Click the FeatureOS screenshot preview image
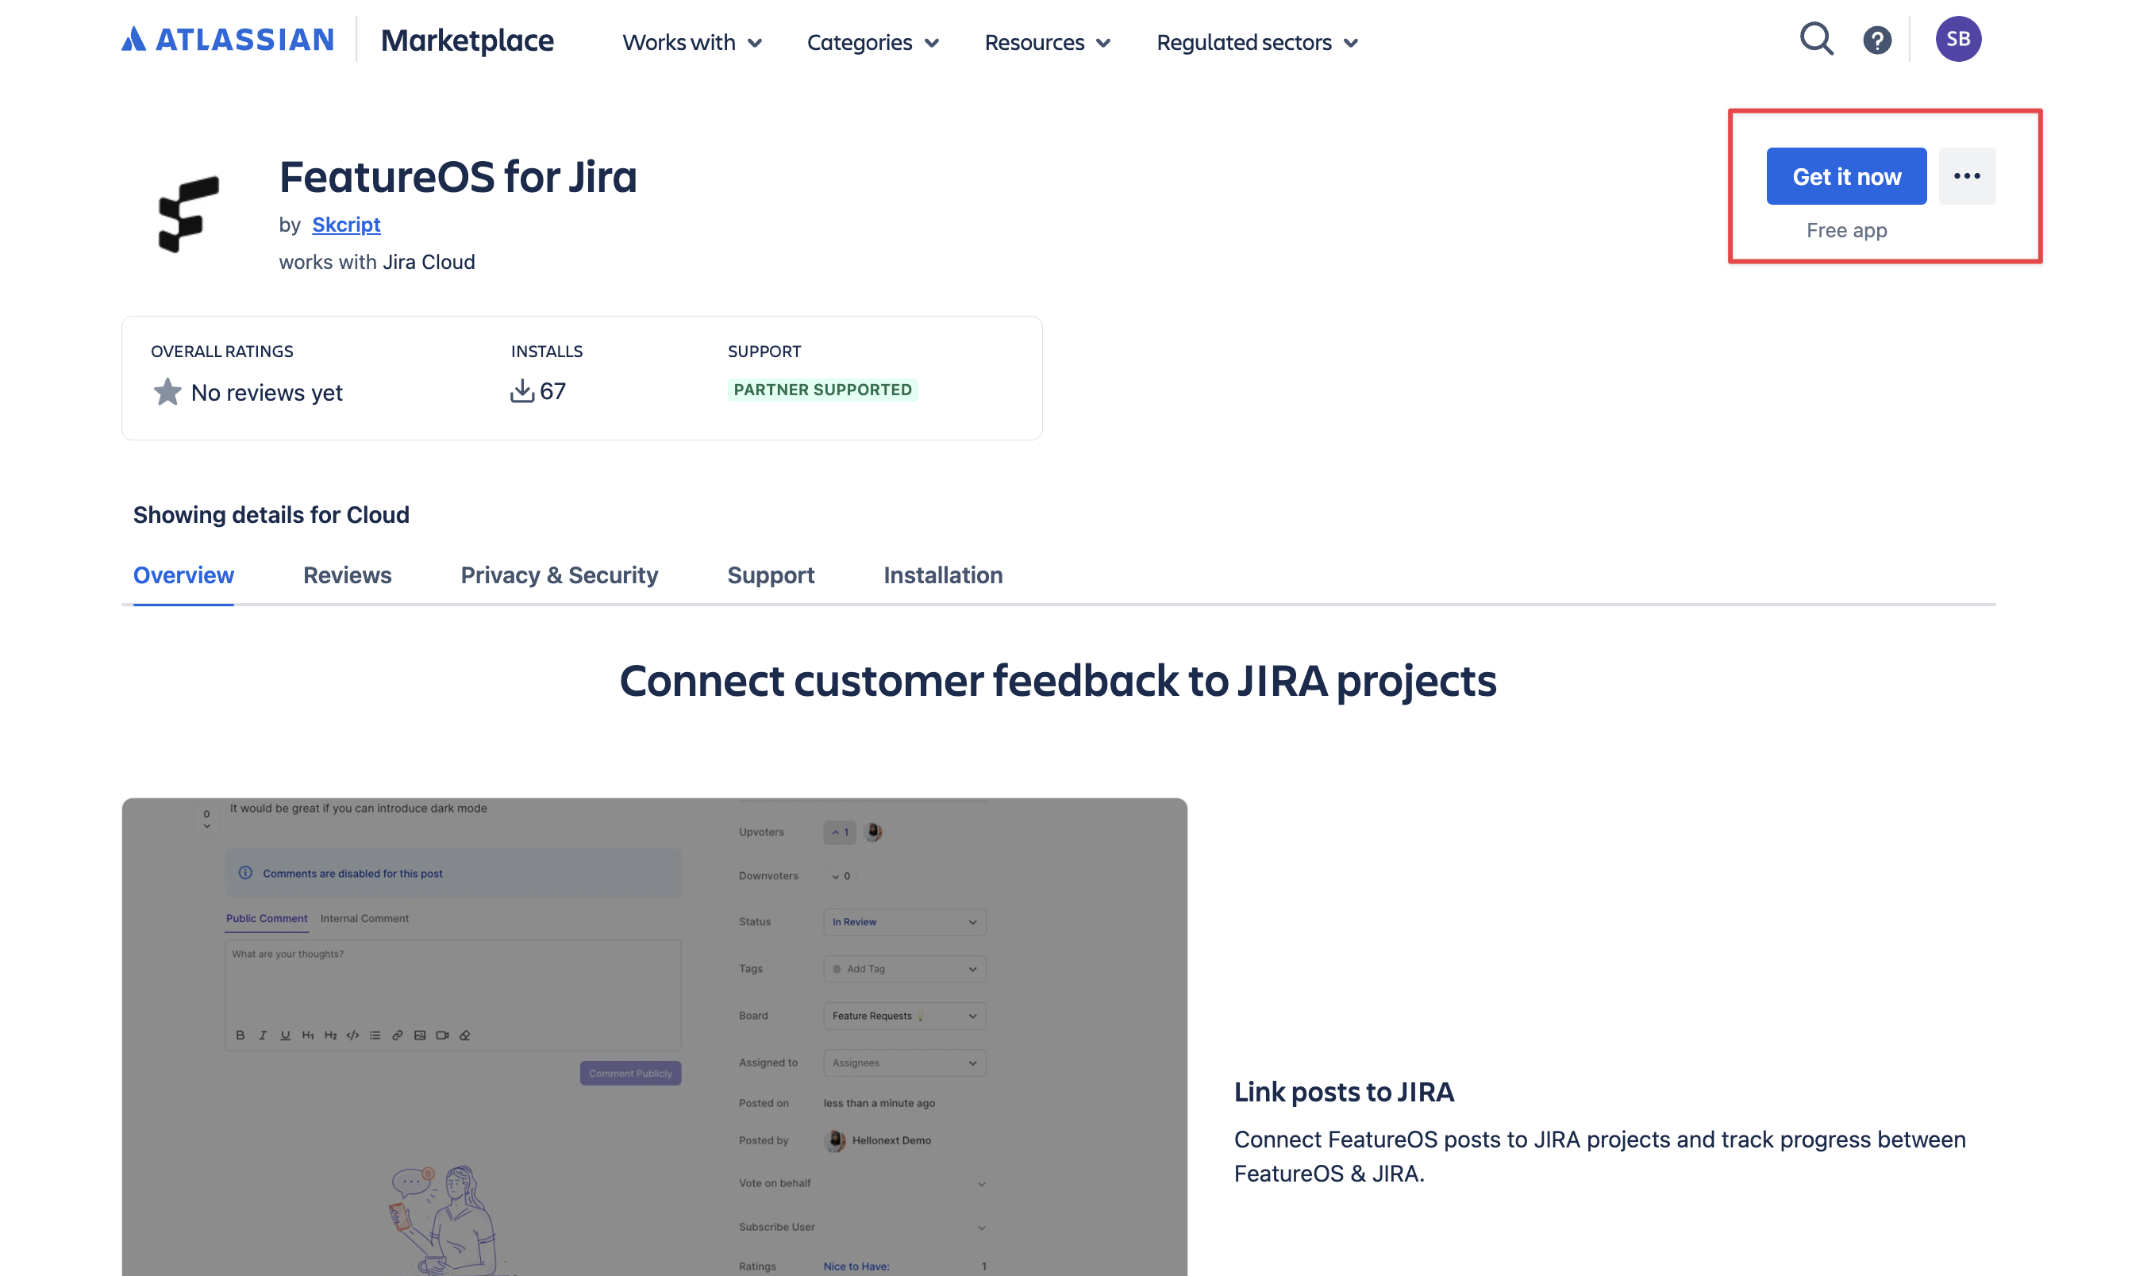Viewport: 2151px width, 1276px height. coord(654,1036)
